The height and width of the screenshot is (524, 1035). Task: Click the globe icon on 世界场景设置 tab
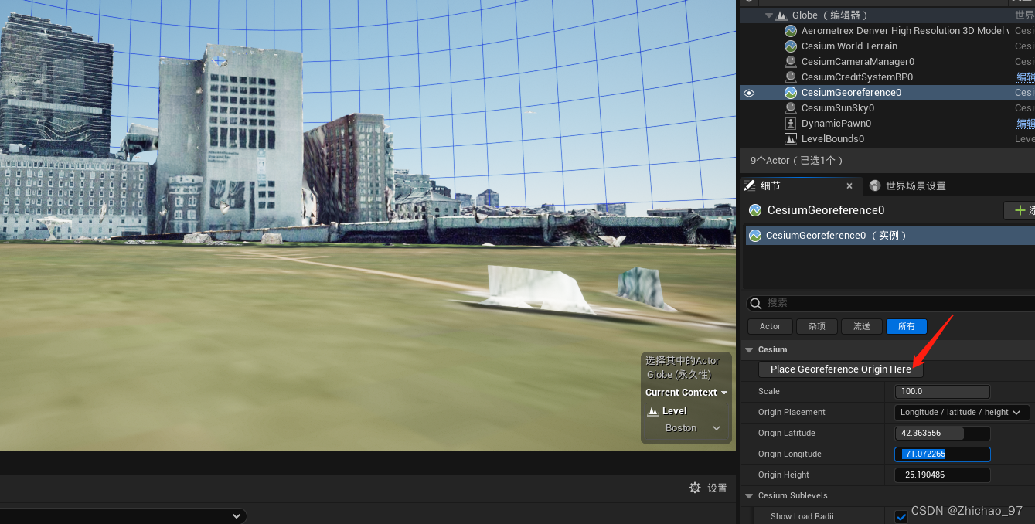tap(875, 185)
